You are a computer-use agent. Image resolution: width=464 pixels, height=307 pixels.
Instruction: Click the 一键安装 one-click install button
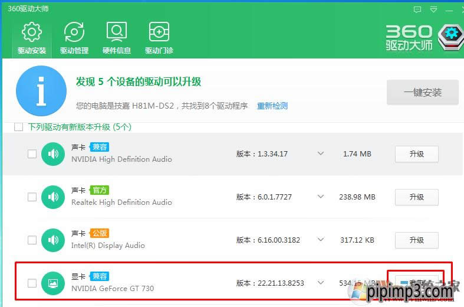[422, 93]
